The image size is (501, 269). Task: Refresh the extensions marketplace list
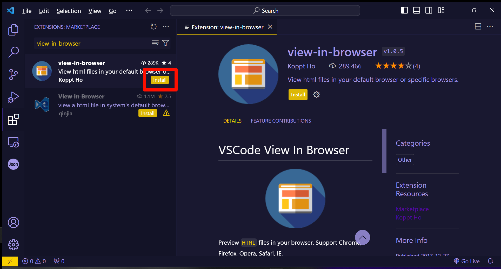click(x=153, y=27)
